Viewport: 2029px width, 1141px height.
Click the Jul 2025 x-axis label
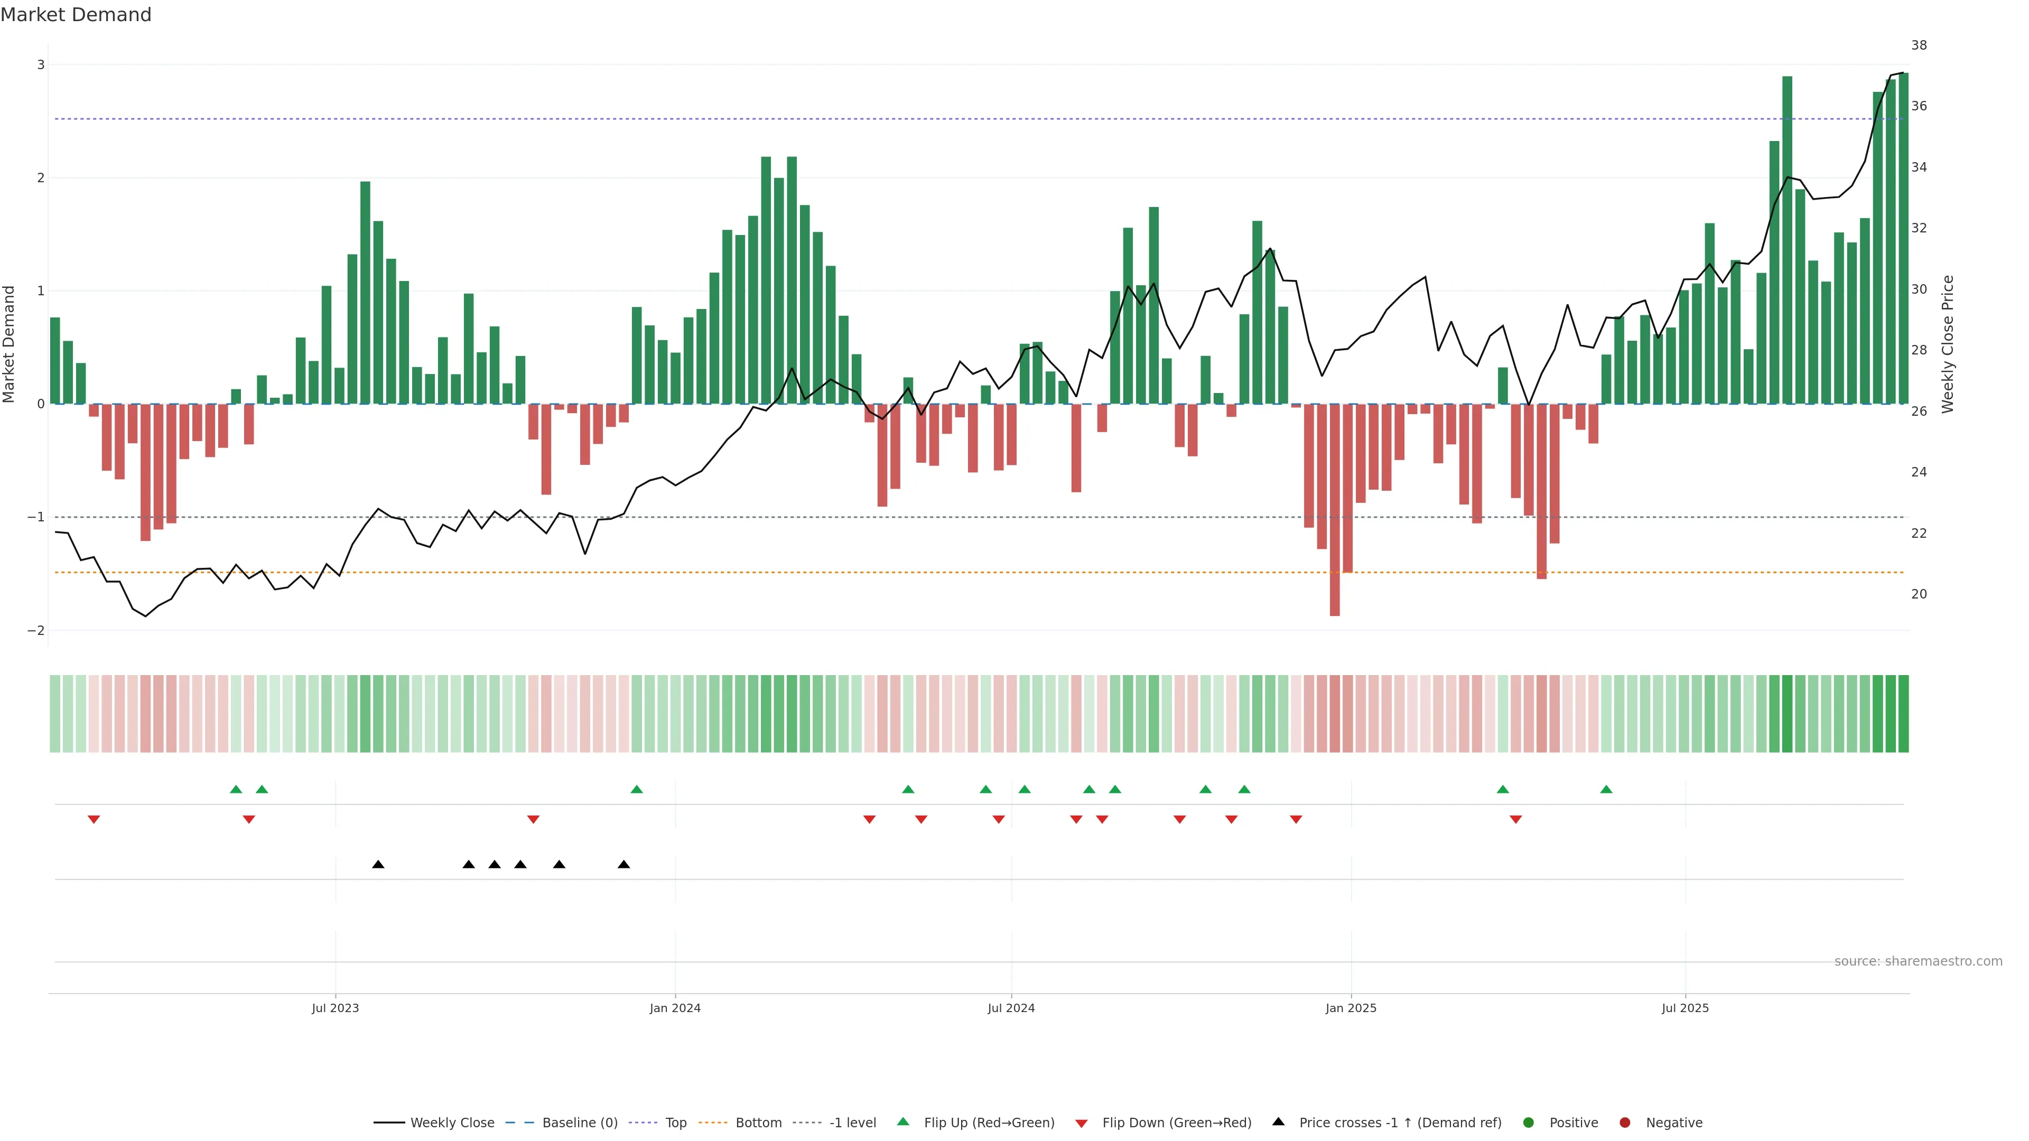pos(1685,1008)
